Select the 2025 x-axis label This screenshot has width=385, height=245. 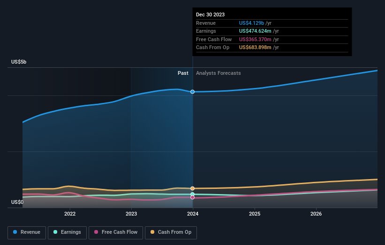(255, 214)
